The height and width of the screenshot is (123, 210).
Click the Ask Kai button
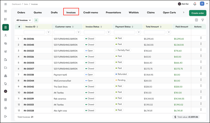[183, 4]
